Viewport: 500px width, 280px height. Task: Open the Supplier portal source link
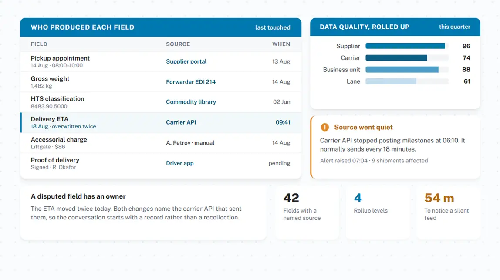tap(186, 61)
